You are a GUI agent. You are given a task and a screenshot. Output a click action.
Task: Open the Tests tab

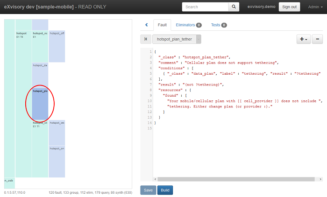point(219,25)
